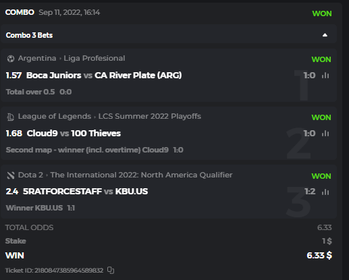Image resolution: width=349 pixels, height=280 pixels.
Task: Open the Liga Profesional league link
Action: click(x=95, y=58)
